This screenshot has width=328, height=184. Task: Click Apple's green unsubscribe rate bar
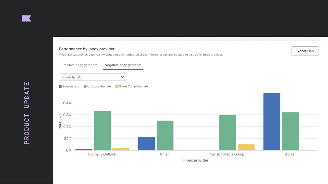(290, 131)
